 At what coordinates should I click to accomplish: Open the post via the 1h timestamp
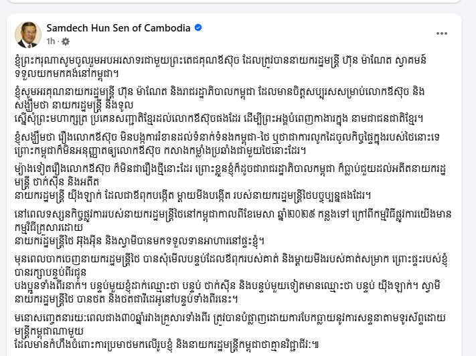point(51,41)
